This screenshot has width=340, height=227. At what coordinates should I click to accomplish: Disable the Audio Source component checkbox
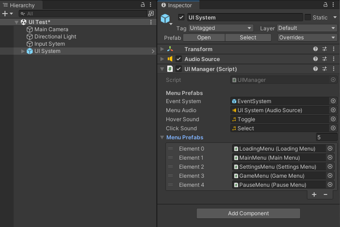[x=179, y=59]
